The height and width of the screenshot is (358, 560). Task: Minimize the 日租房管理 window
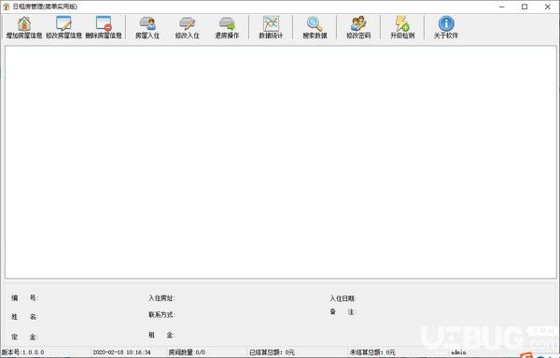click(502, 7)
